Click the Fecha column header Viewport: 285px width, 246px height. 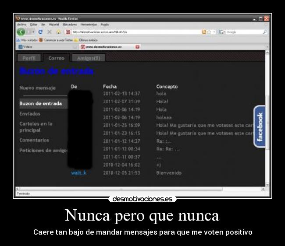(x=110, y=87)
